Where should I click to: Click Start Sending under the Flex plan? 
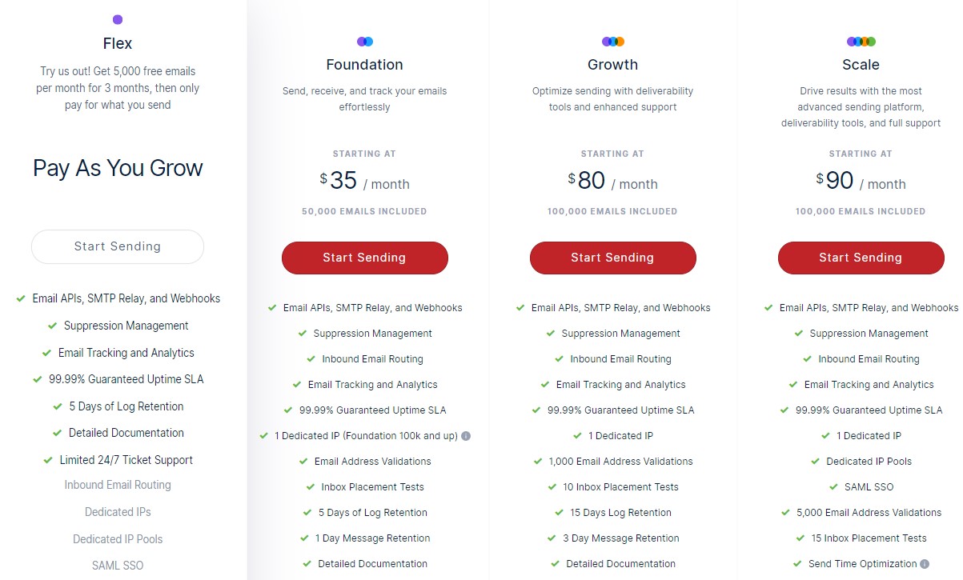118,246
